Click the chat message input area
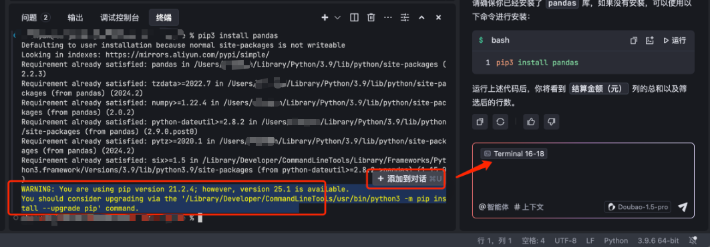710x247 pixels. [x=583, y=180]
